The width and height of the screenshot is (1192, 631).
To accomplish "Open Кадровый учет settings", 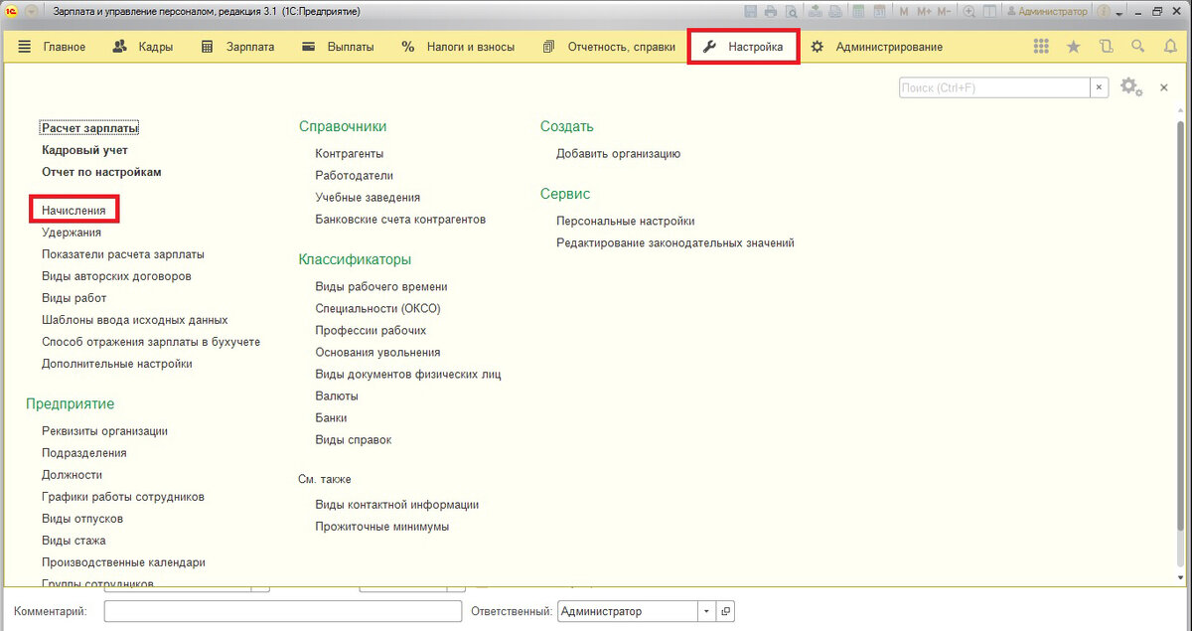I will 84,150.
